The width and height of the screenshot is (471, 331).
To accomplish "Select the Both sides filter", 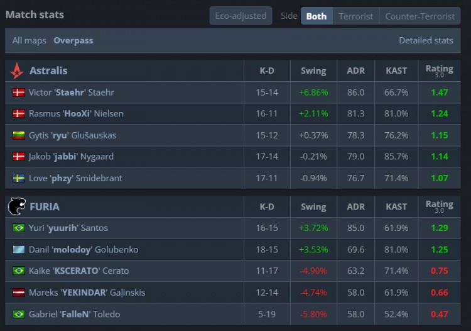I will (x=316, y=16).
